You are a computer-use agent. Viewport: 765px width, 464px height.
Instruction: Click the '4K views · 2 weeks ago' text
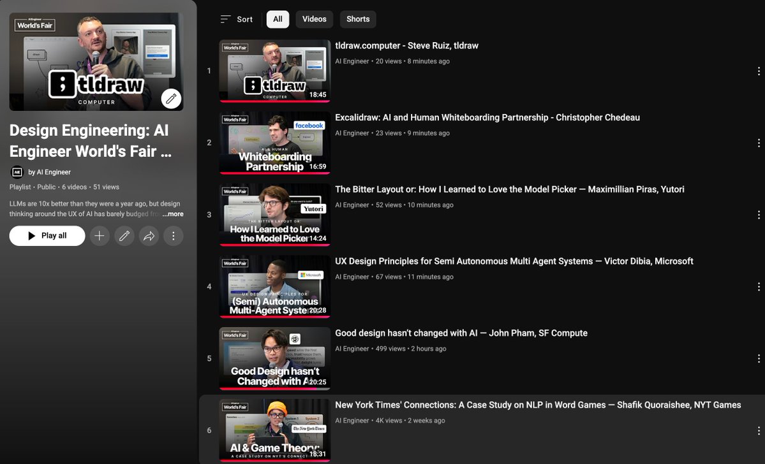410,421
